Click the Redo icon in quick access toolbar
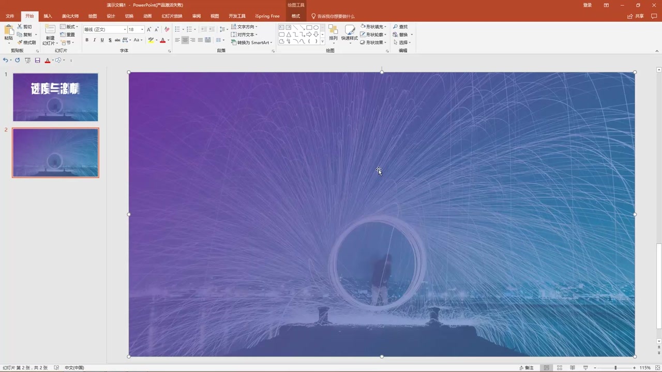 point(17,60)
